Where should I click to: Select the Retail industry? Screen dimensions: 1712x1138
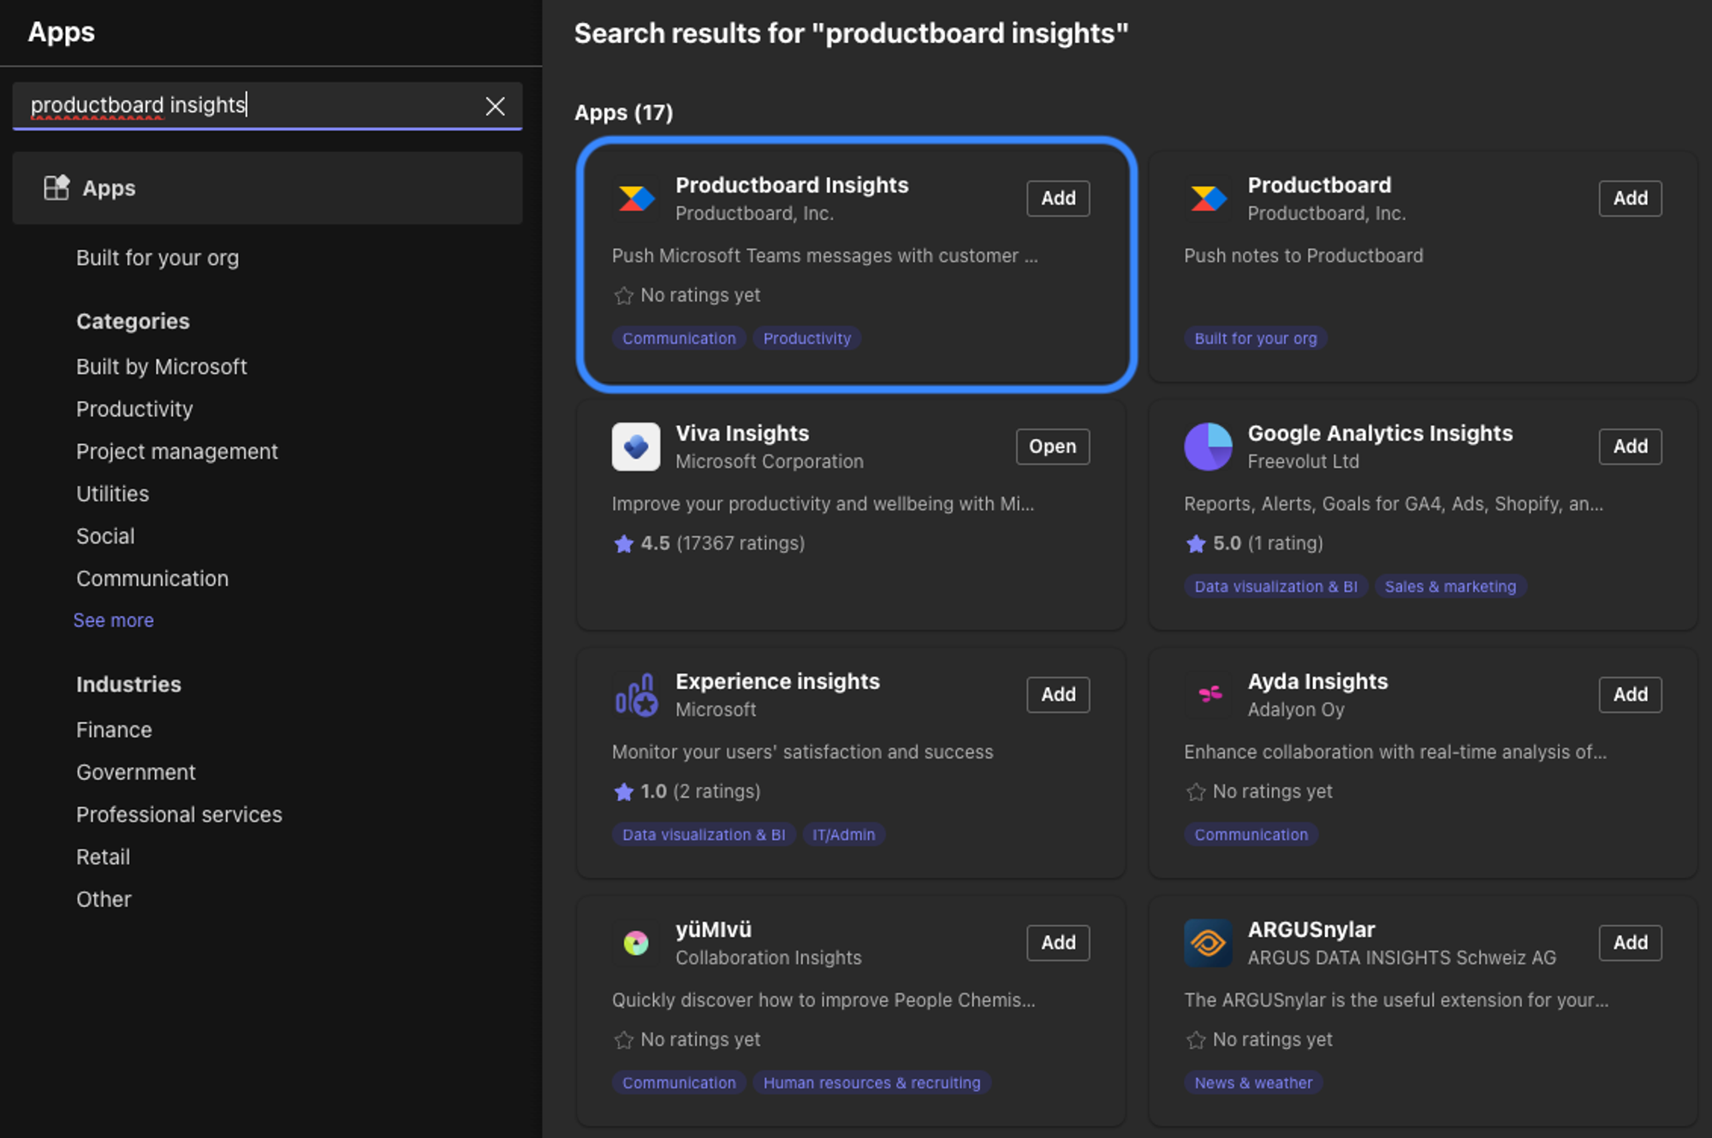pos(103,856)
